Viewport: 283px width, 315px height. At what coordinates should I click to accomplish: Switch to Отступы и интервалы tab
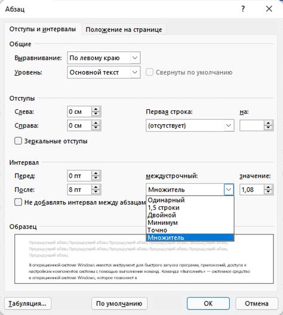click(x=42, y=29)
